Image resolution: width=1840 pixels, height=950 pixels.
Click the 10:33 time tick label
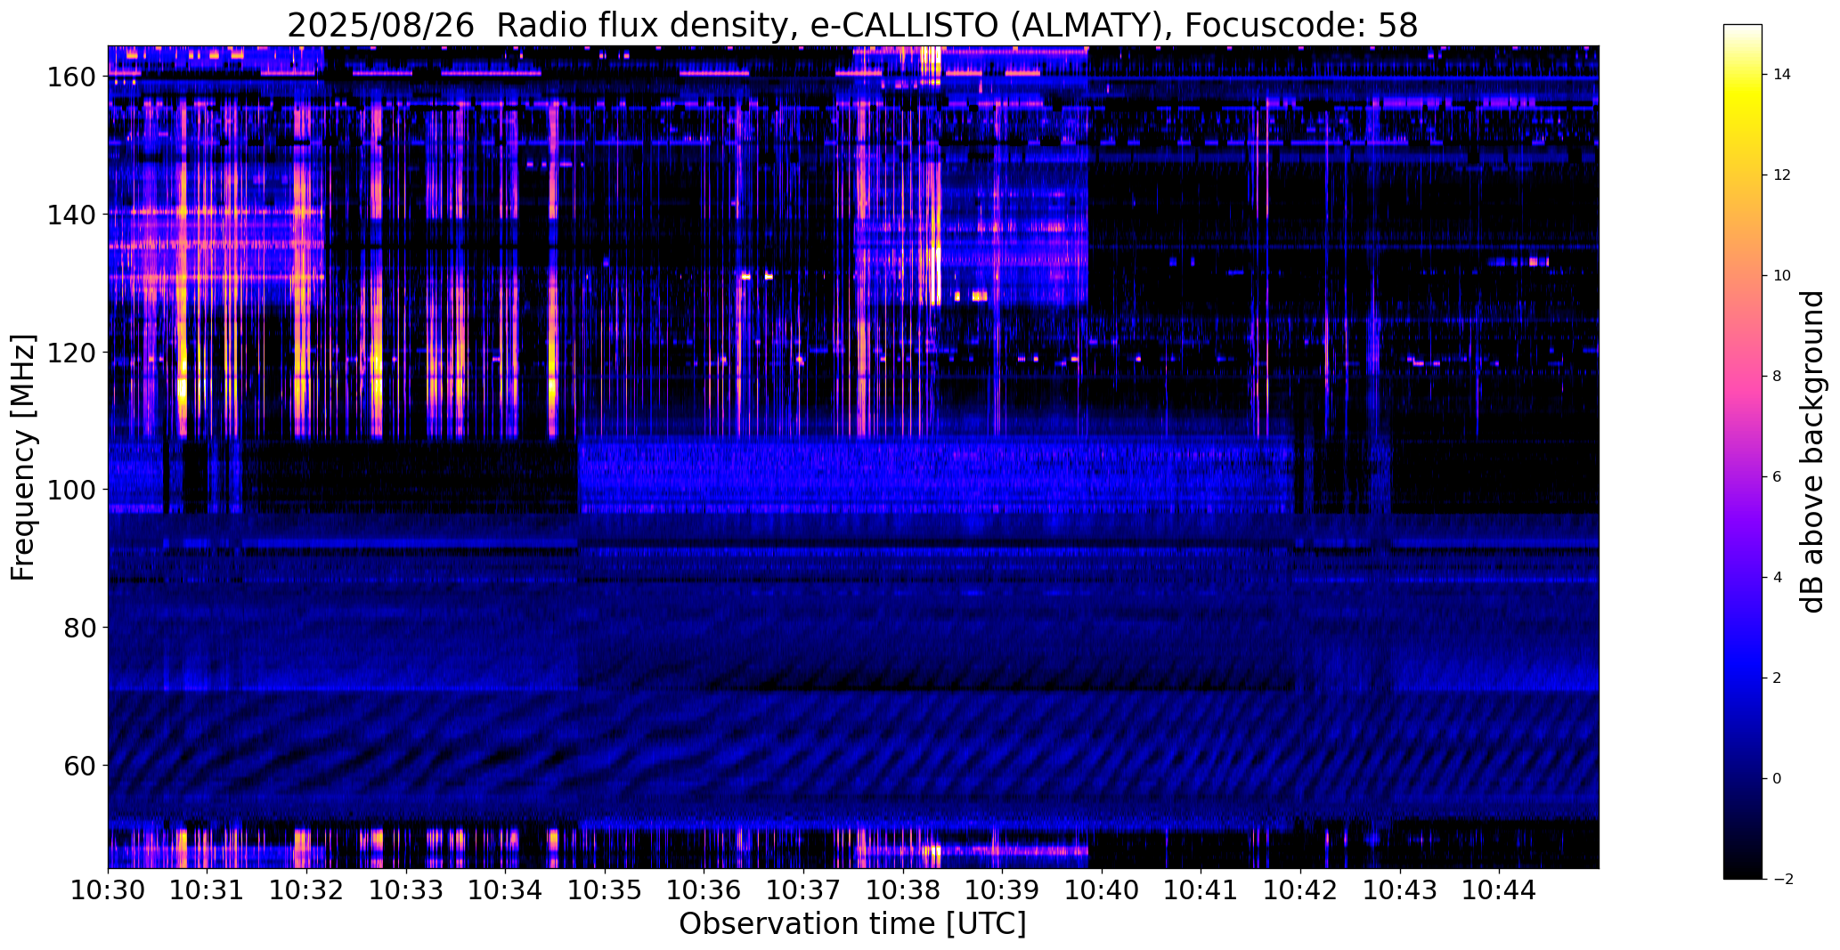(x=406, y=889)
